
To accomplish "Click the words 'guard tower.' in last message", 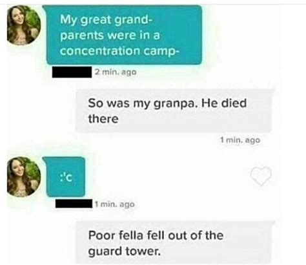I will [x=125, y=251].
